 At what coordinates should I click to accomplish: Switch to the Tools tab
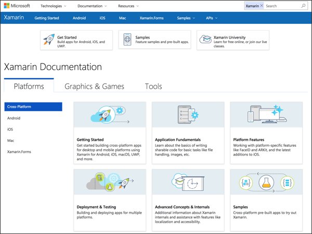click(153, 86)
